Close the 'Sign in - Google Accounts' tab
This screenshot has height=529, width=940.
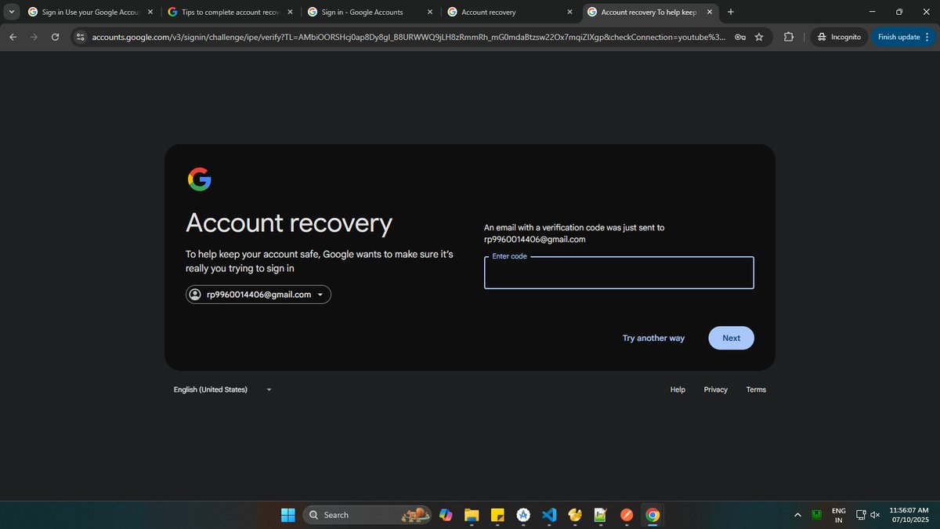[x=430, y=12]
